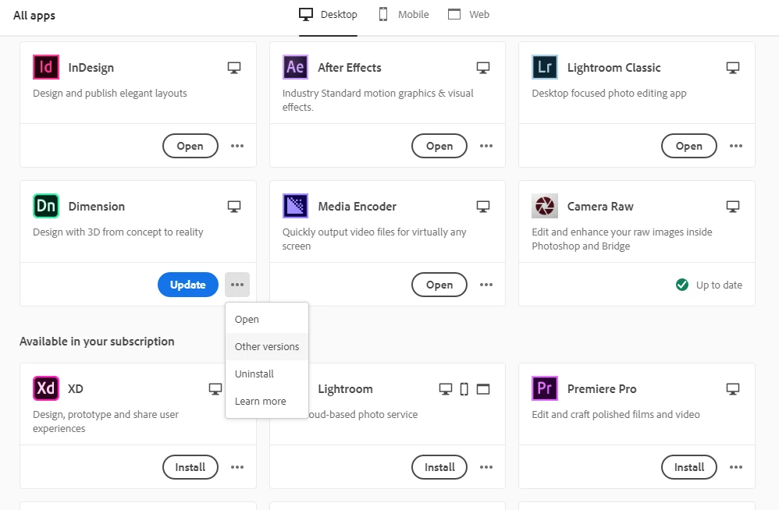This screenshot has height=510, width=779.
Task: Update the Dimension app
Action: tap(188, 285)
